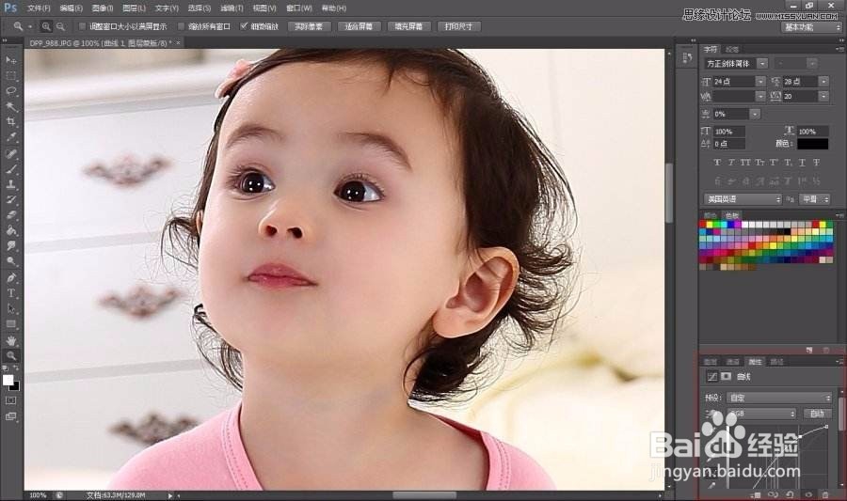Select the Hand tool
The width and height of the screenshot is (847, 501).
coord(10,341)
